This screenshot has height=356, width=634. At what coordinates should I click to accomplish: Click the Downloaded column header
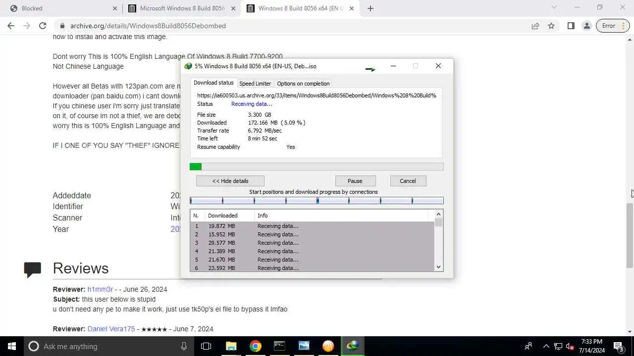(230, 216)
